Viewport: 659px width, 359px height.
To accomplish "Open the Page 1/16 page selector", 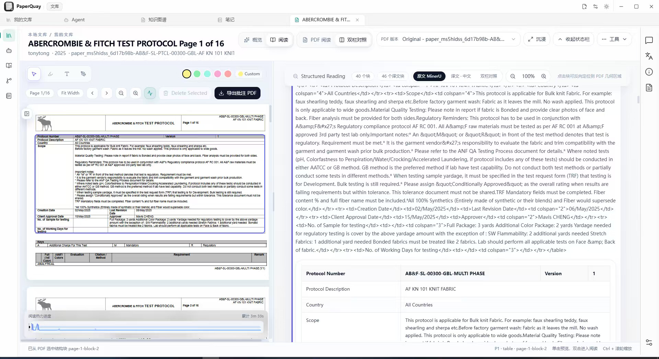I will (40, 93).
